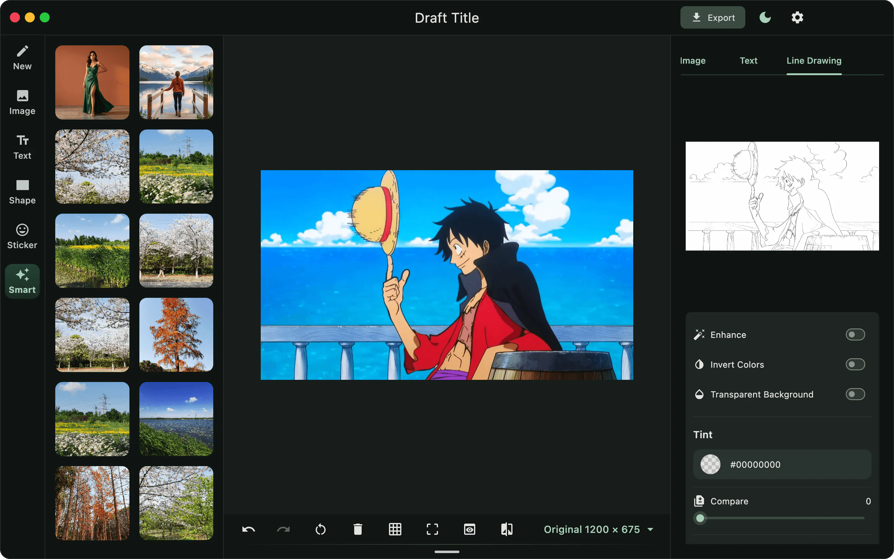The width and height of the screenshot is (894, 559).
Task: Click the #00000000 tint hex field
Action: [782, 464]
